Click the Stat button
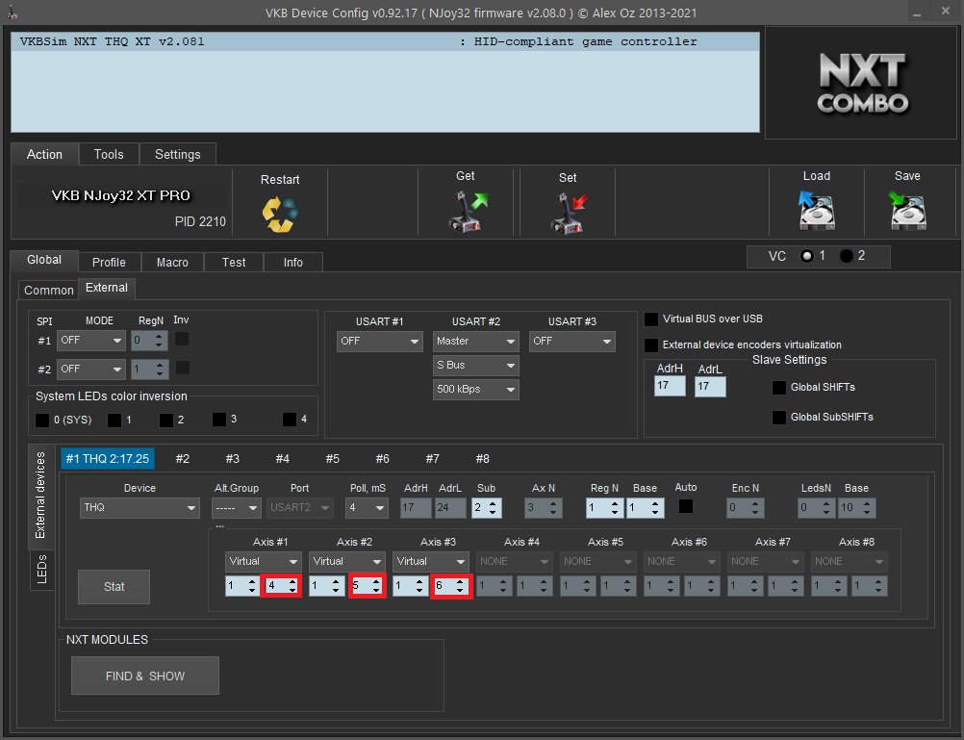The width and height of the screenshot is (964, 740). (x=114, y=587)
